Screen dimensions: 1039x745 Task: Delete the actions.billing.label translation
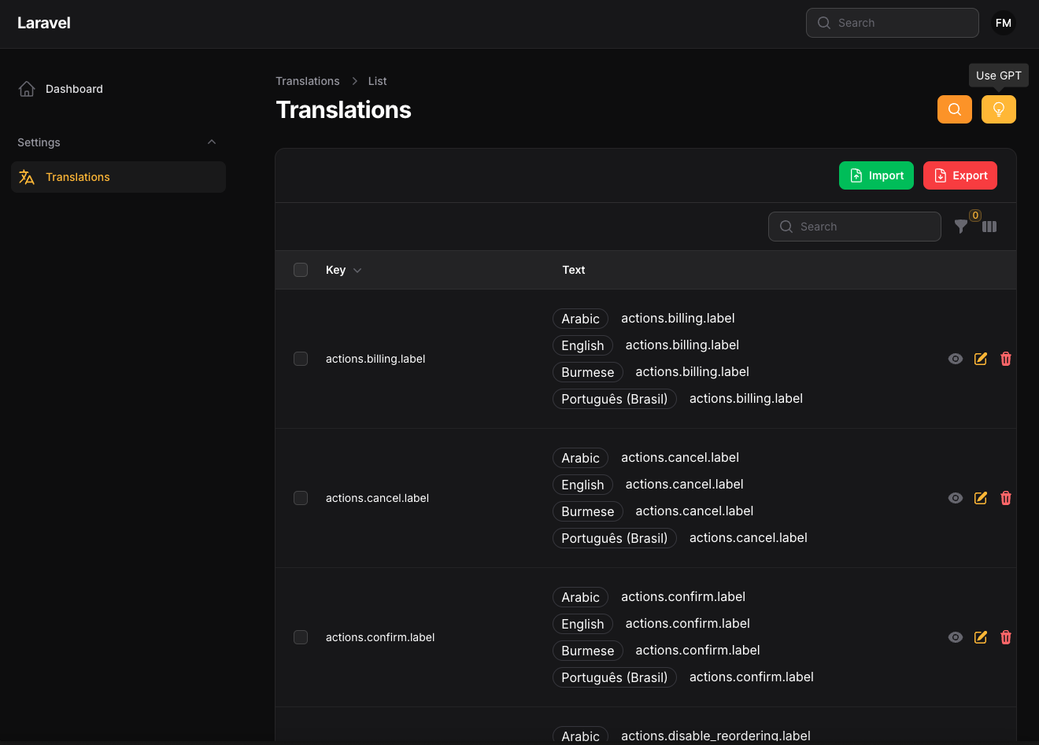tap(1006, 359)
